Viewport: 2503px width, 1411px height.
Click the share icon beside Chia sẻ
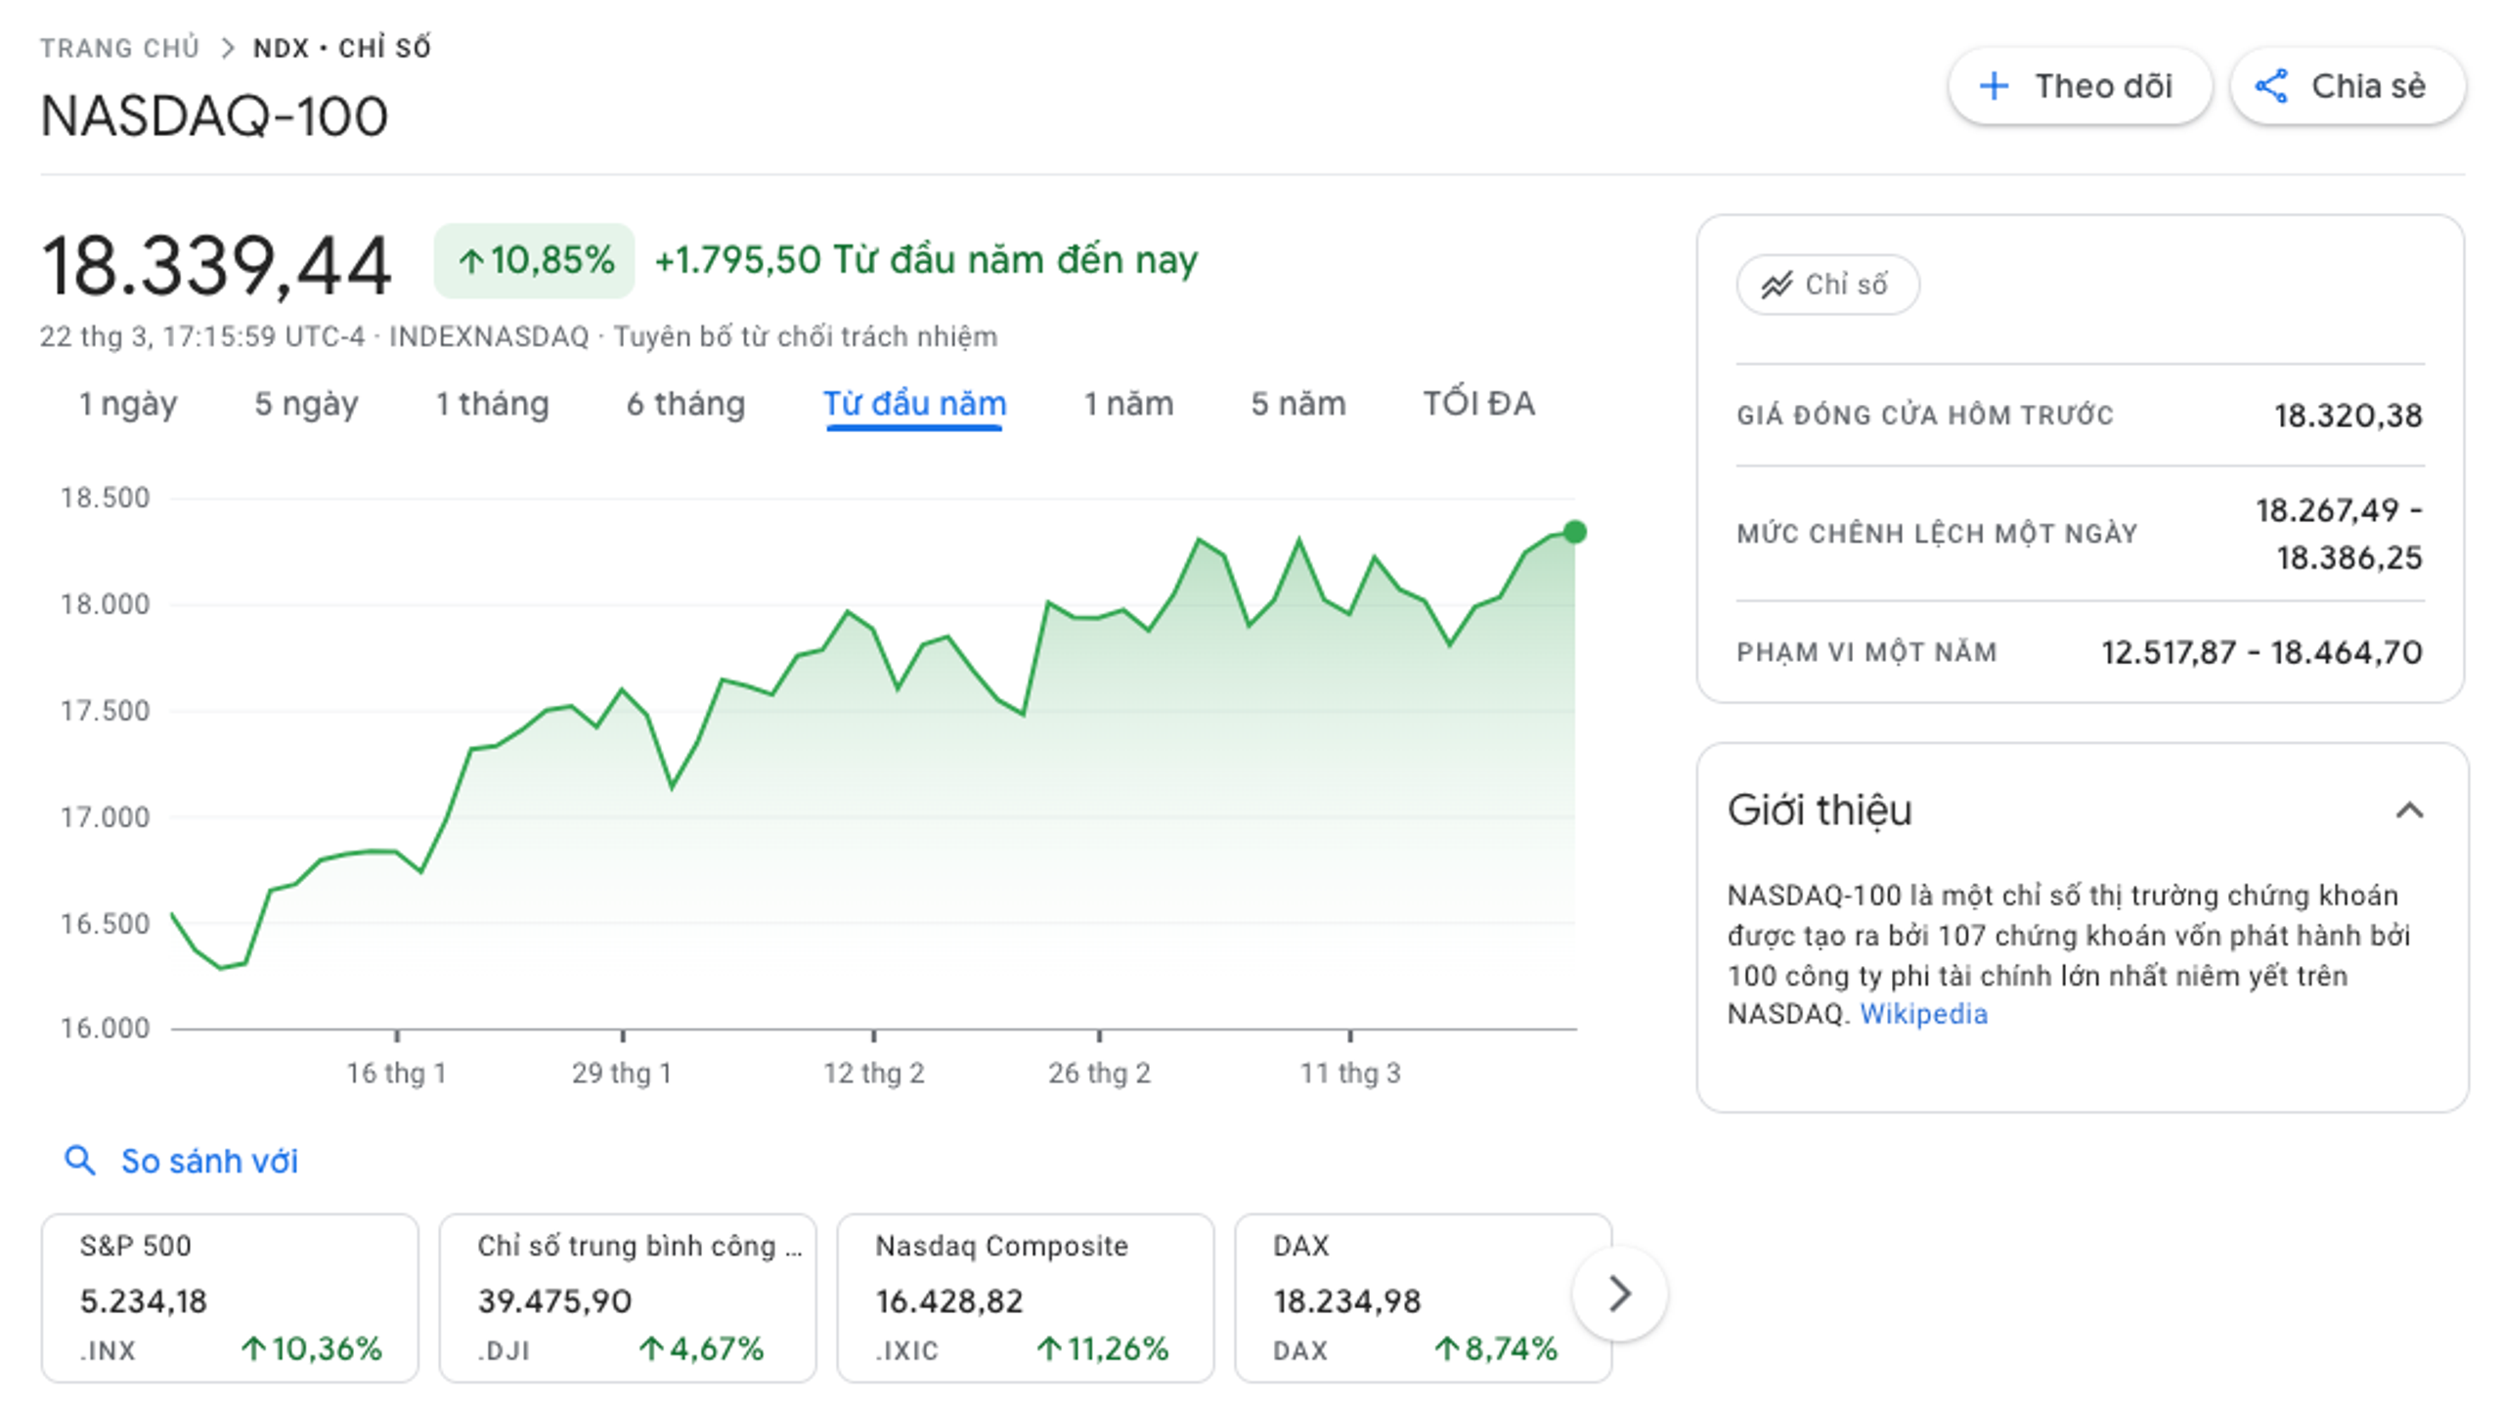pyautogui.click(x=2270, y=86)
